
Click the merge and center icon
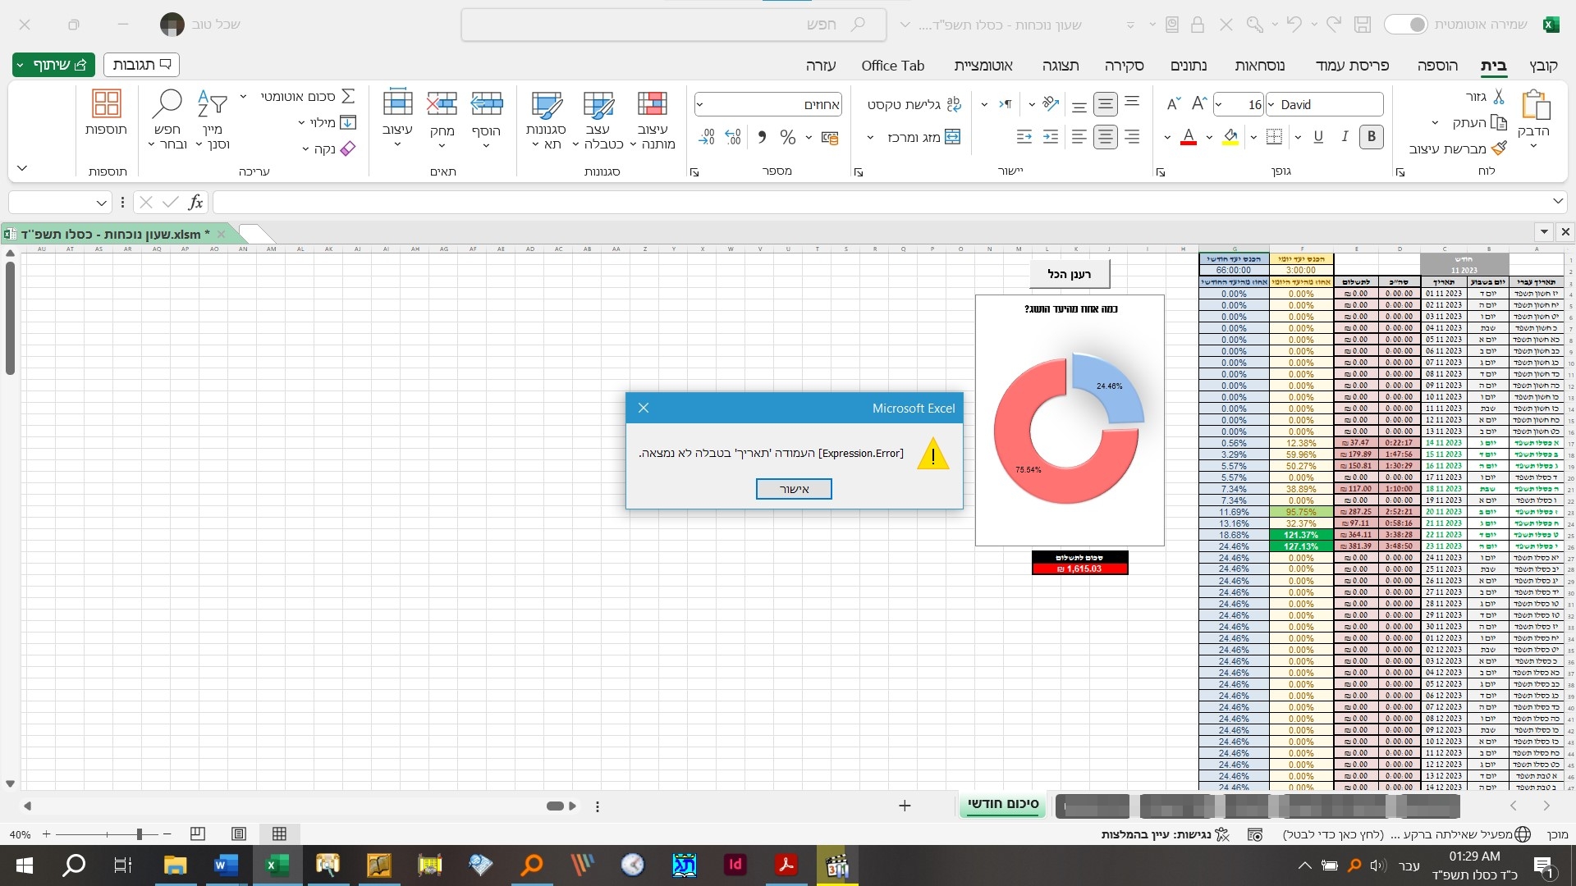click(x=952, y=137)
